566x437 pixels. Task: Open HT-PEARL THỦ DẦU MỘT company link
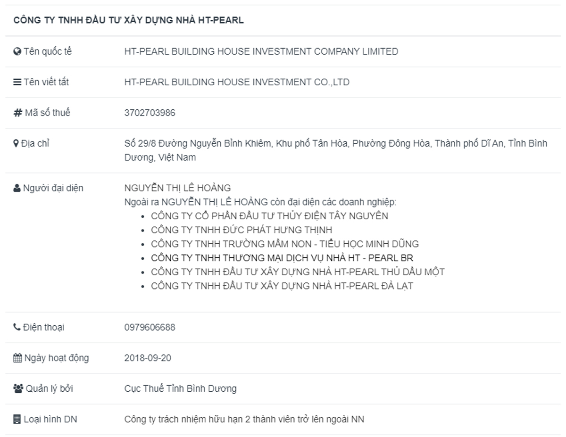[x=298, y=272]
